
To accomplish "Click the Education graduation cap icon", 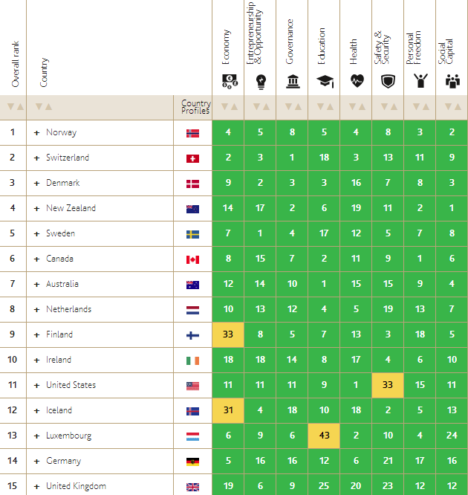I will (x=324, y=82).
